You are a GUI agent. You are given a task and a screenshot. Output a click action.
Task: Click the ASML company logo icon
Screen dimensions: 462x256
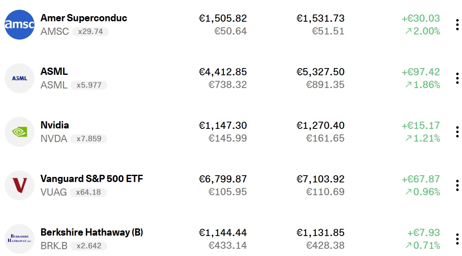20,78
